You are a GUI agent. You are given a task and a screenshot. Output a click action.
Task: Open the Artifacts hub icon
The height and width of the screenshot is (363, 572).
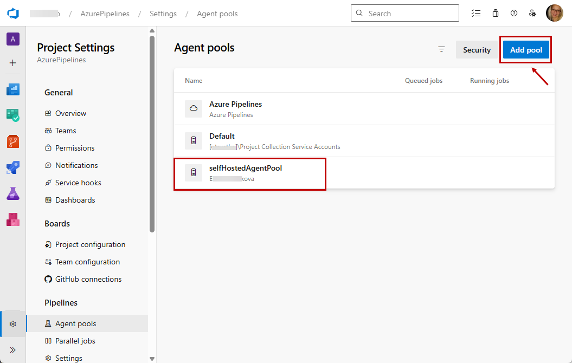pyautogui.click(x=13, y=219)
